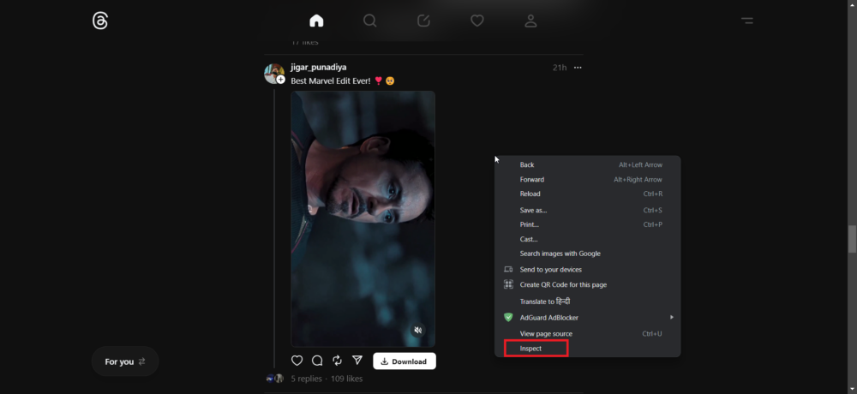Select Inspect from the context menu
The image size is (857, 394).
click(531, 349)
